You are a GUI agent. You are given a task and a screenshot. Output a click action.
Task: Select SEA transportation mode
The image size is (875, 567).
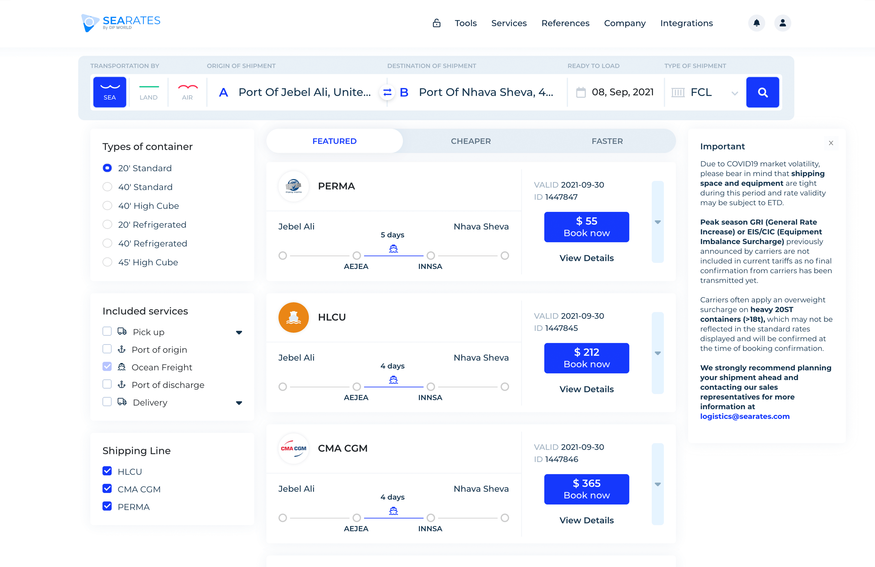tap(110, 92)
